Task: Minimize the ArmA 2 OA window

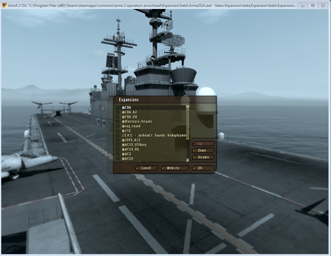Action: pyautogui.click(x=302, y=6)
